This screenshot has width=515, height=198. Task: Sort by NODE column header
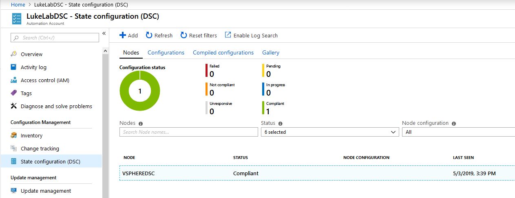tap(129, 158)
